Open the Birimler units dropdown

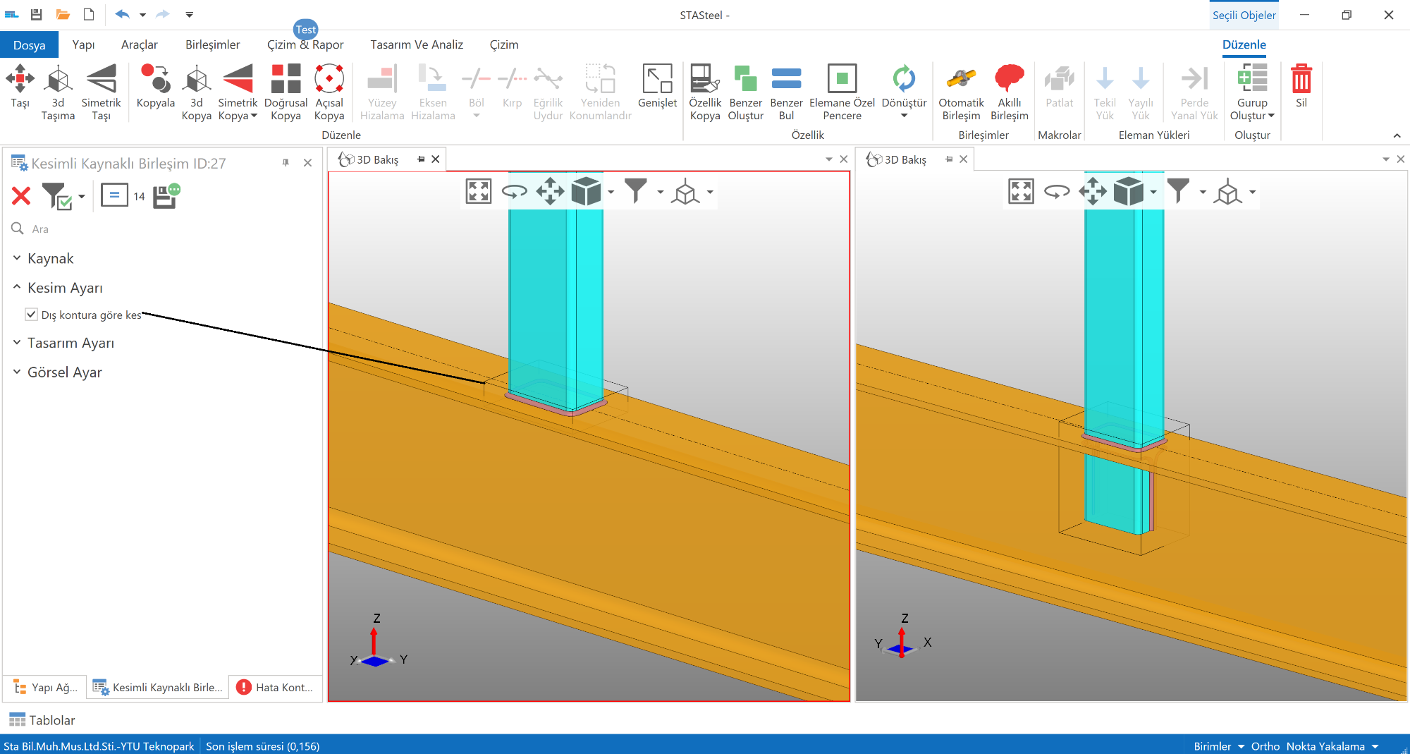coord(1219,746)
